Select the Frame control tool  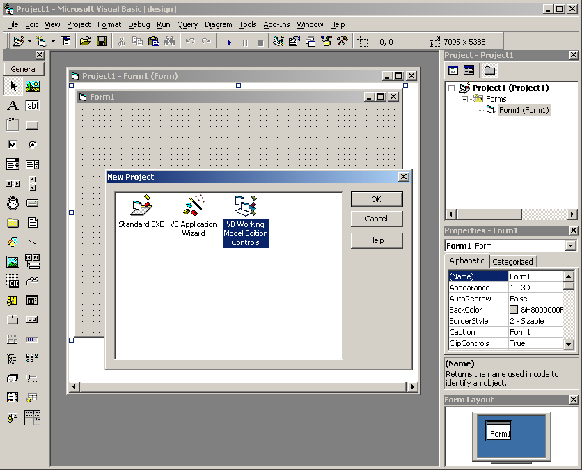point(13,125)
